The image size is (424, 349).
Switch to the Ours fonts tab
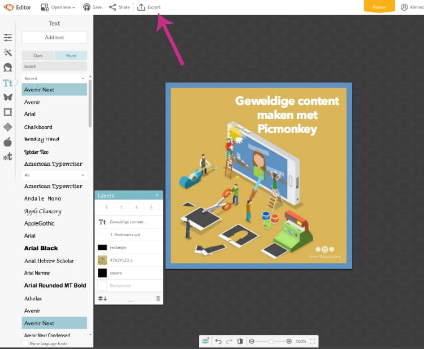[38, 56]
